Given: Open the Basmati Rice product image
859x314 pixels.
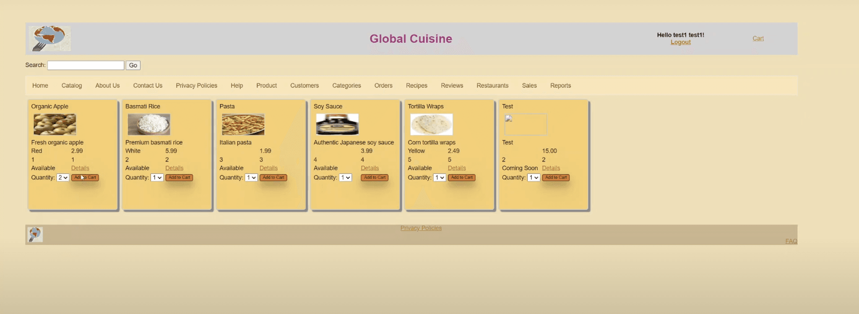Looking at the screenshot, I should tap(149, 124).
